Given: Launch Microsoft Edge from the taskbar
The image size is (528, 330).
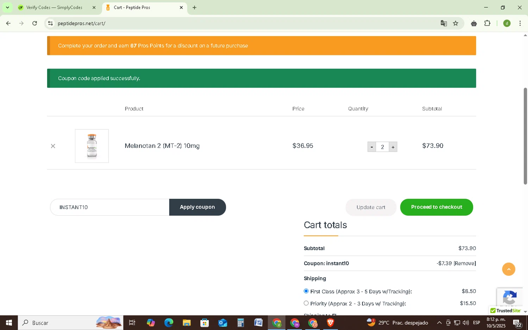Looking at the screenshot, I should click(169, 323).
